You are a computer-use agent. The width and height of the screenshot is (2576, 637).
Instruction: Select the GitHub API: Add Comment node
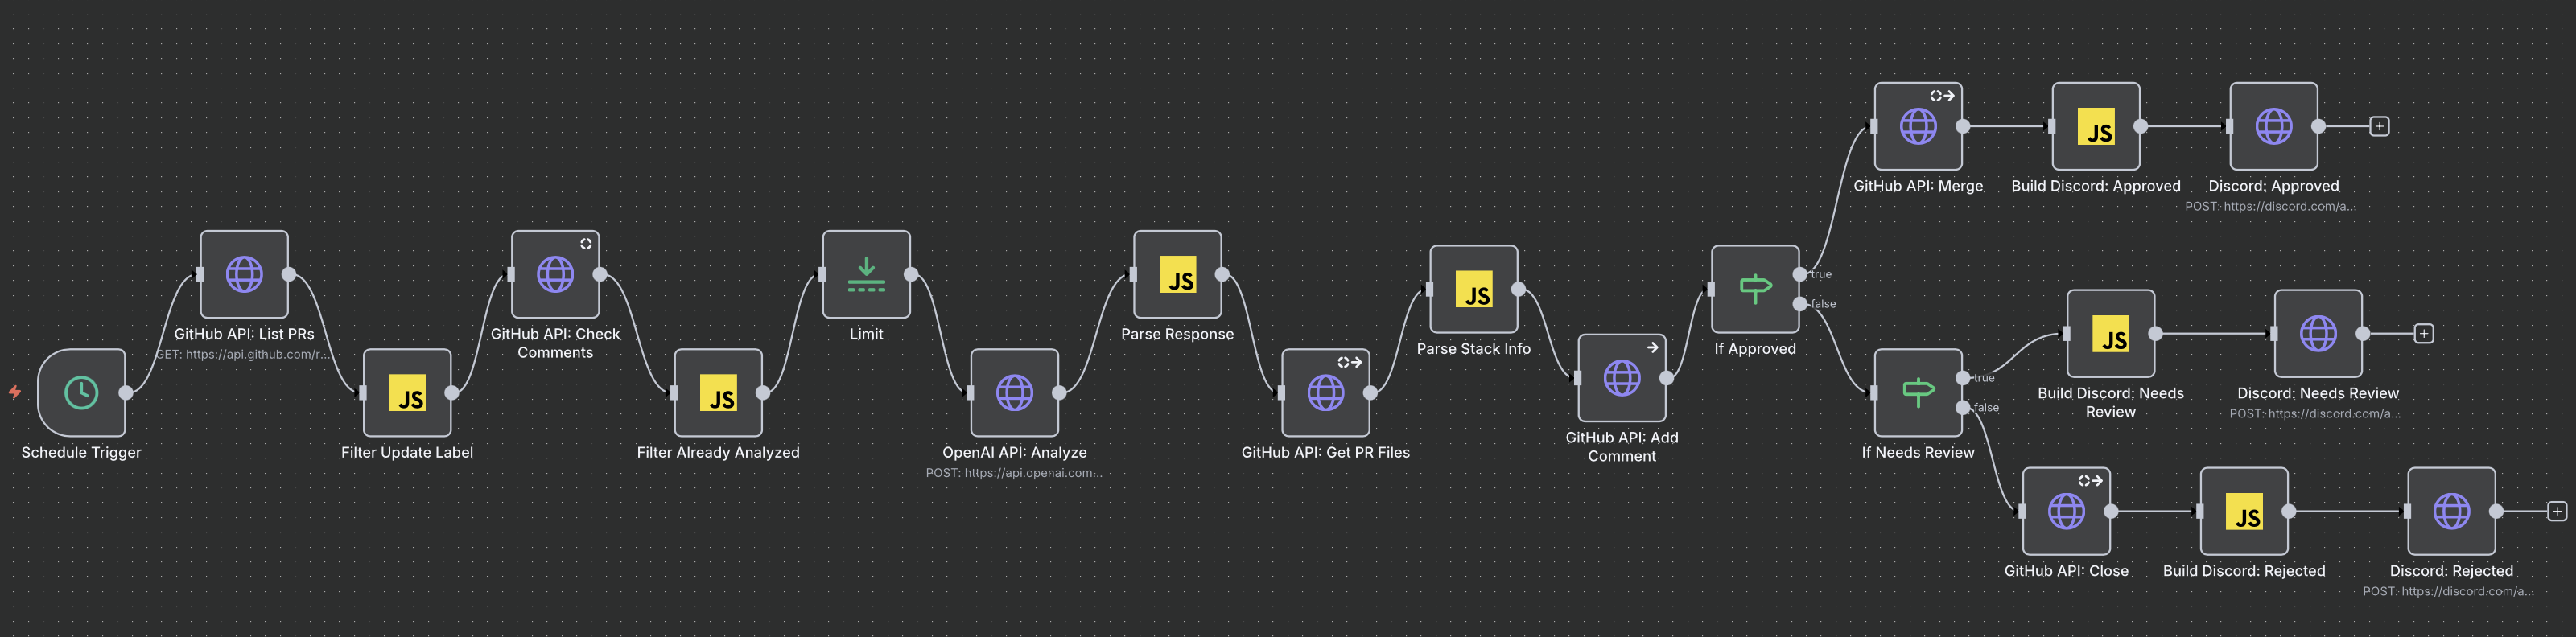click(1621, 378)
